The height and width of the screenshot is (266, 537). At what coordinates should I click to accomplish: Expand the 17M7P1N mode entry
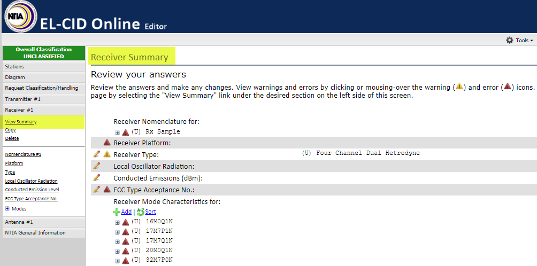click(118, 232)
